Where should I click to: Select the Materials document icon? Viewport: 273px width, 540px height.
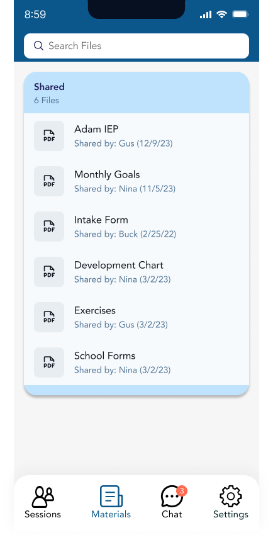coord(111,497)
